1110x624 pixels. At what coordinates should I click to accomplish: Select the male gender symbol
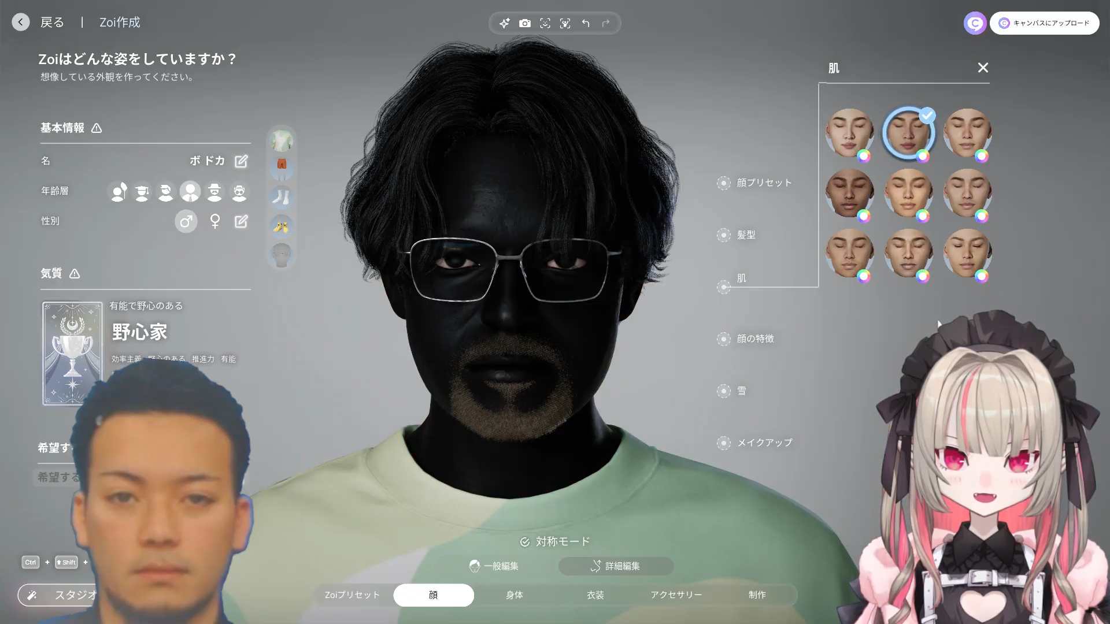tap(186, 221)
